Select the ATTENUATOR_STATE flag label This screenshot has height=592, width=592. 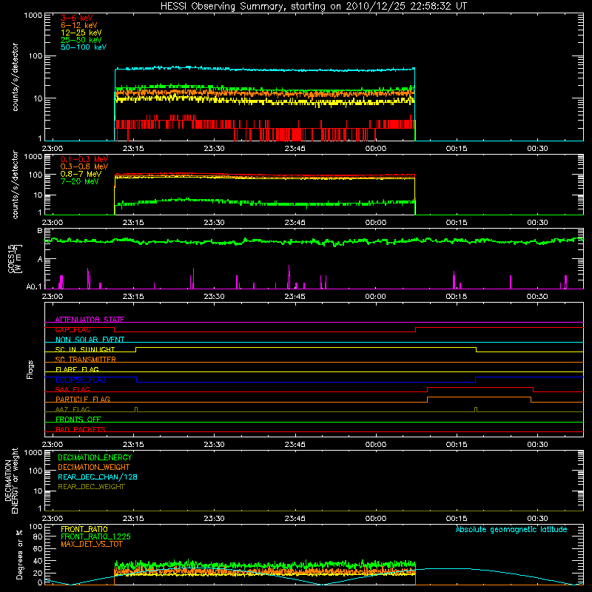(x=90, y=320)
